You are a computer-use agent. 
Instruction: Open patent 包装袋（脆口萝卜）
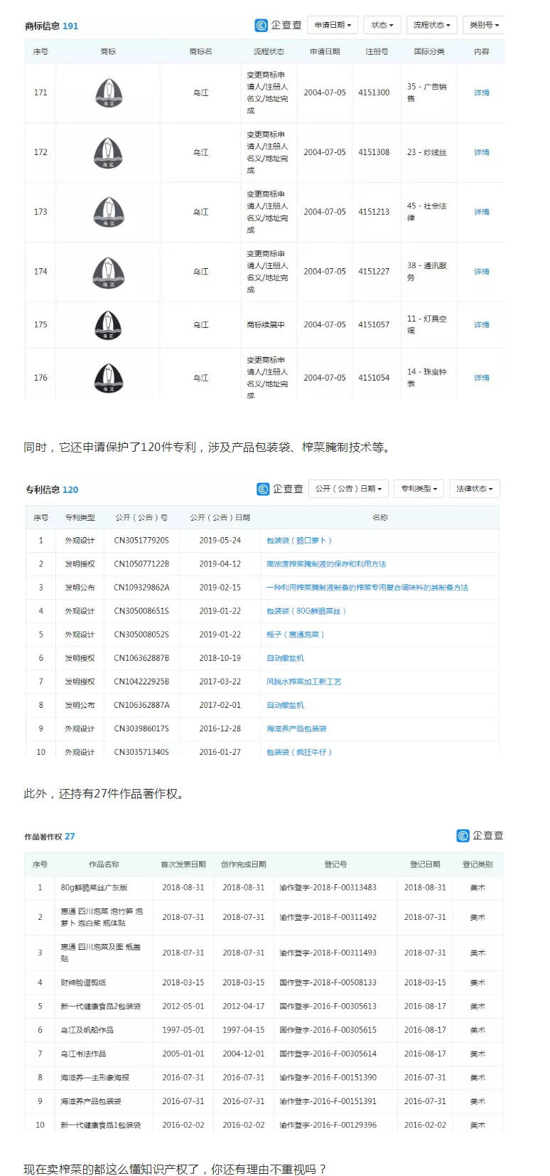tap(299, 541)
